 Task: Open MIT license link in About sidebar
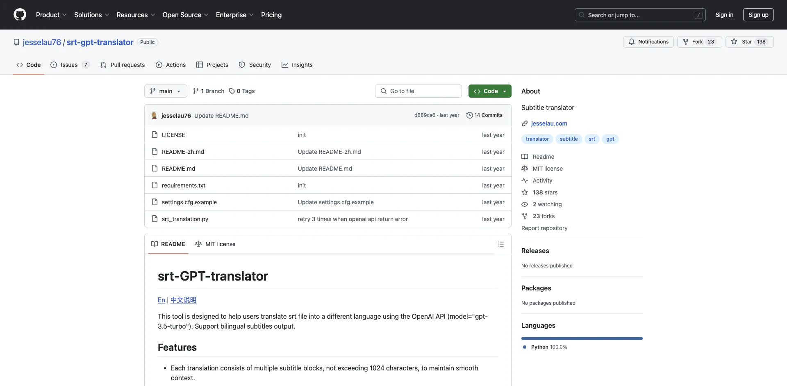click(542, 169)
